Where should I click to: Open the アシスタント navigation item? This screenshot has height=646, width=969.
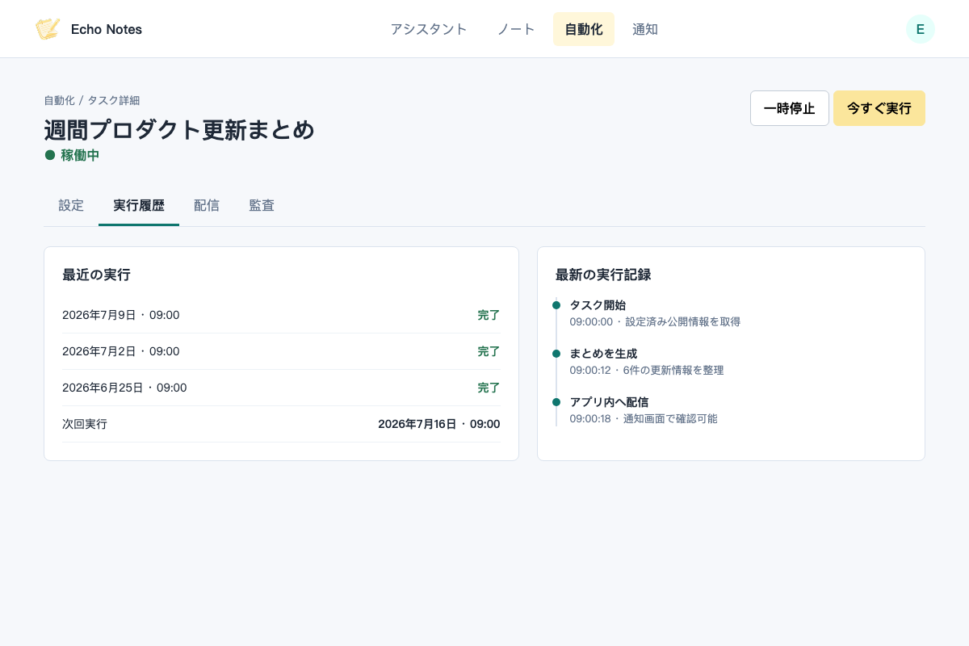click(x=429, y=29)
